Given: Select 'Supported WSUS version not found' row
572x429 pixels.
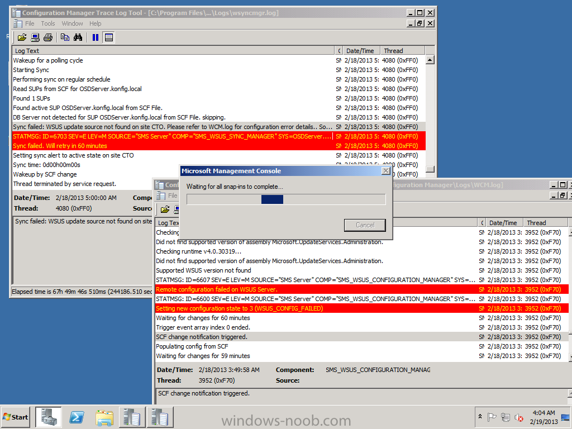Looking at the screenshot, I should click(362, 271).
